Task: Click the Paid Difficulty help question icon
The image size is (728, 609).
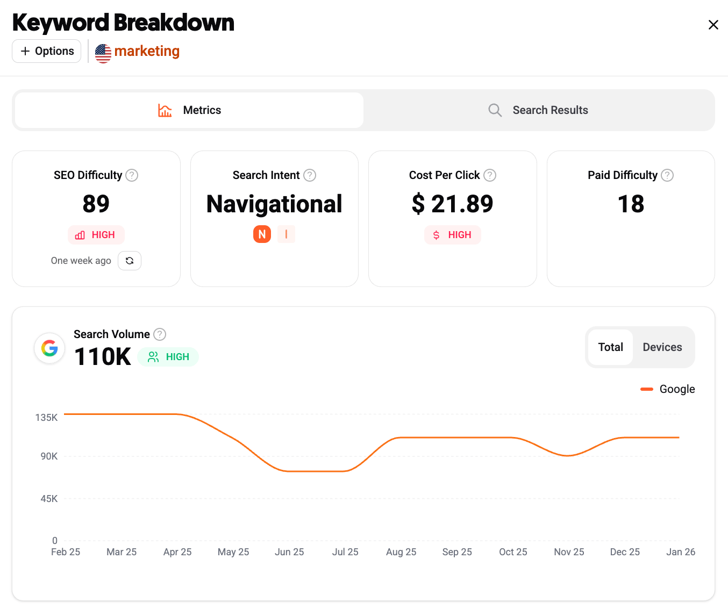Action: 667,175
